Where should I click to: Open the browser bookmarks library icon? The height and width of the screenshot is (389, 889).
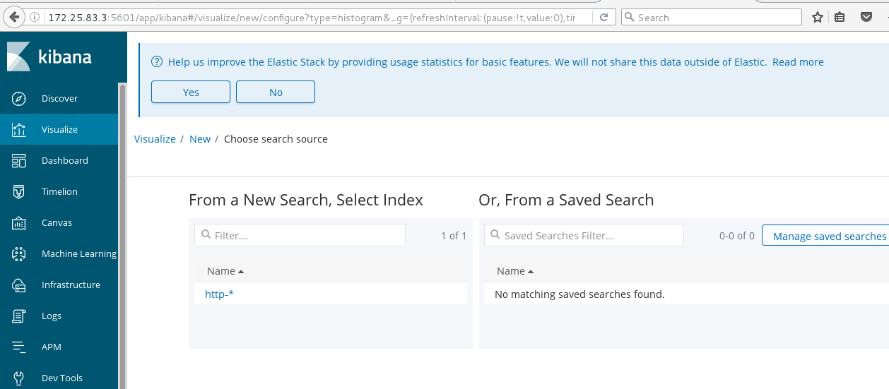coord(839,17)
